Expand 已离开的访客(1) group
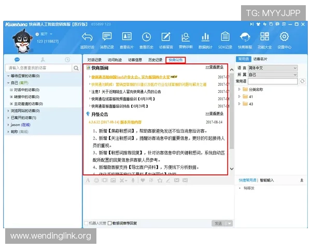311x249 pixels. tap(8, 118)
